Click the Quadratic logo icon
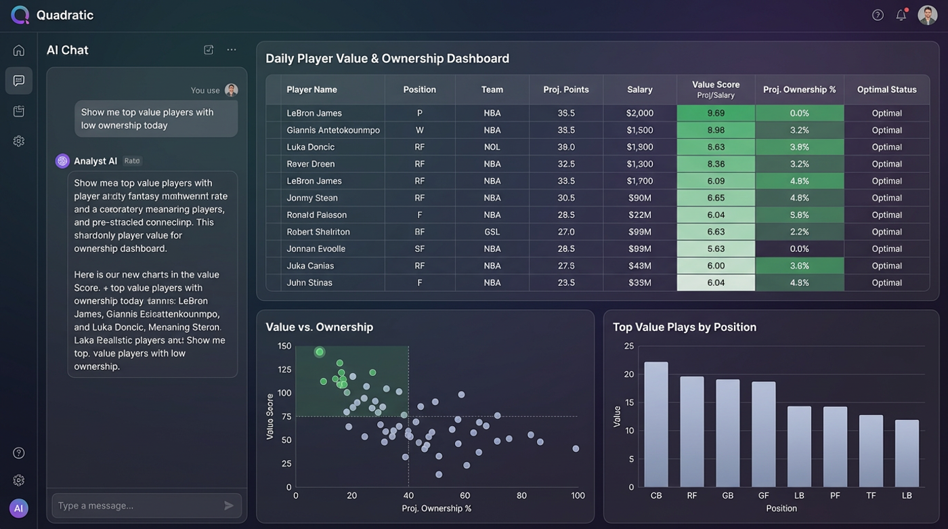This screenshot has width=948, height=529. click(20, 15)
